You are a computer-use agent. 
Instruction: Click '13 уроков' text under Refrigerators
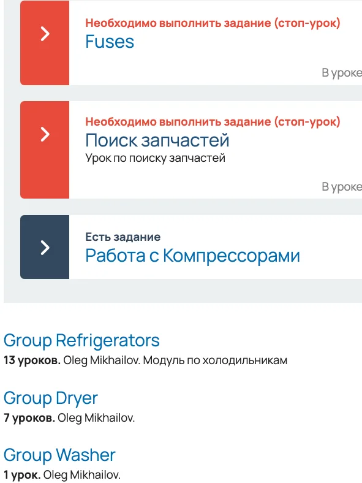tap(32, 360)
